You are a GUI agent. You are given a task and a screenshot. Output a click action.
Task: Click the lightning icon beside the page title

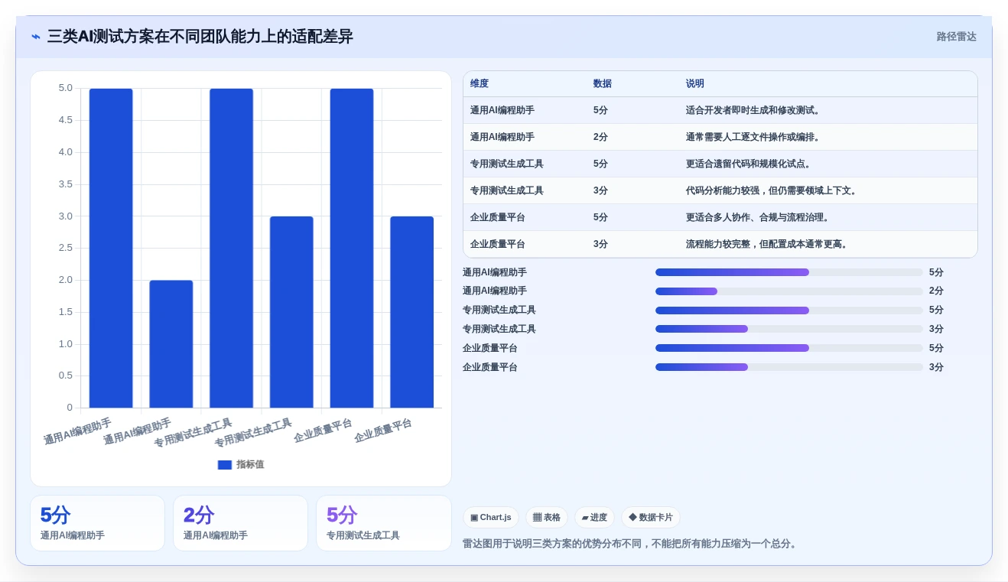(x=36, y=37)
